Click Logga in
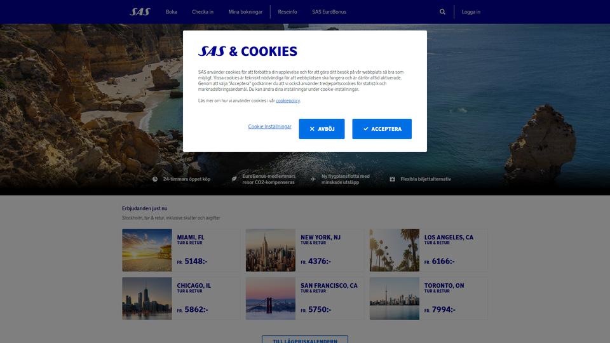Viewport: 610px width, 343px height. (x=471, y=12)
